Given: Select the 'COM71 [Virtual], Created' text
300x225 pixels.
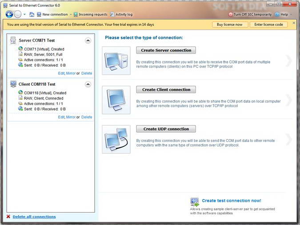Looking at the screenshot, I should (44, 49).
